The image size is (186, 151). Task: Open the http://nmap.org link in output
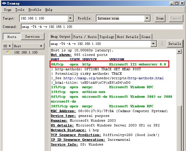click(x=79, y=78)
